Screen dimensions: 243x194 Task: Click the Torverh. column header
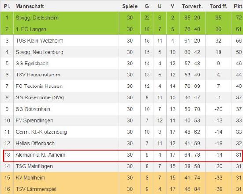(x=192, y=6)
